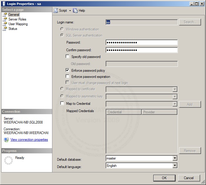Click the Status page icon
This screenshot has width=206, height=185.
tap(5, 29)
